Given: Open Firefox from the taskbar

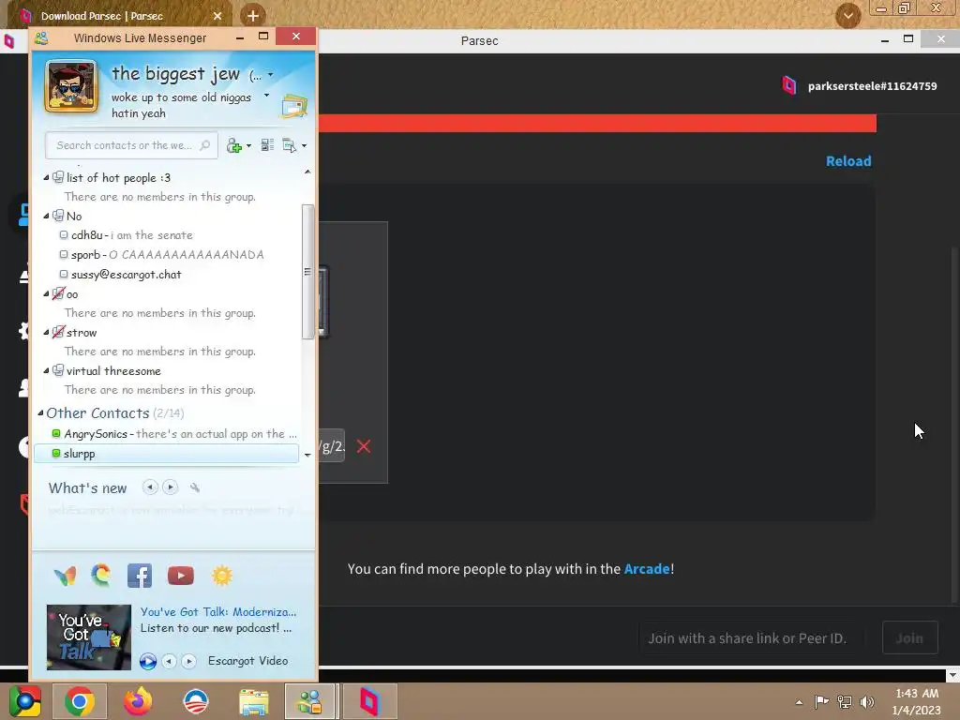Looking at the screenshot, I should tap(138, 701).
